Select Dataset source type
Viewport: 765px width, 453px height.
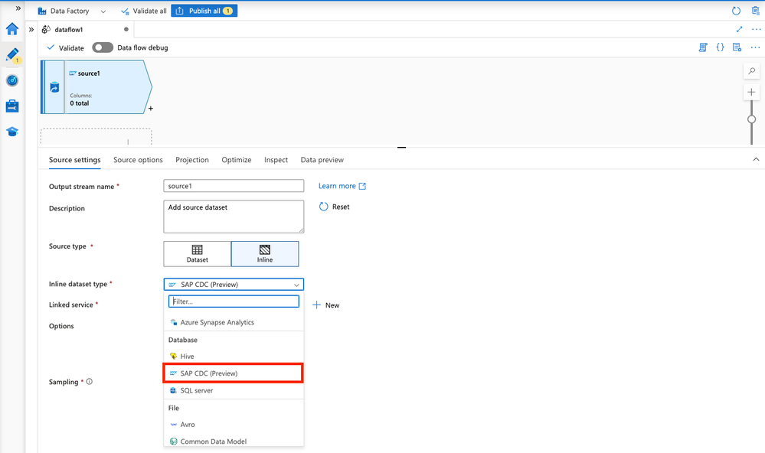[197, 253]
